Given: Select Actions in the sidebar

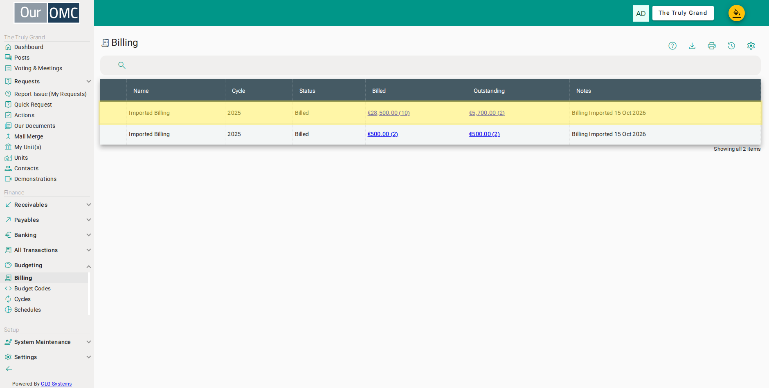Looking at the screenshot, I should click(x=24, y=115).
